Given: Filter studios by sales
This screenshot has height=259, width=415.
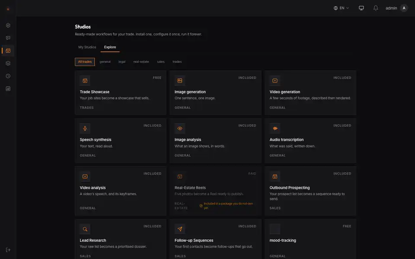Looking at the screenshot, I should pyautogui.click(x=161, y=62).
